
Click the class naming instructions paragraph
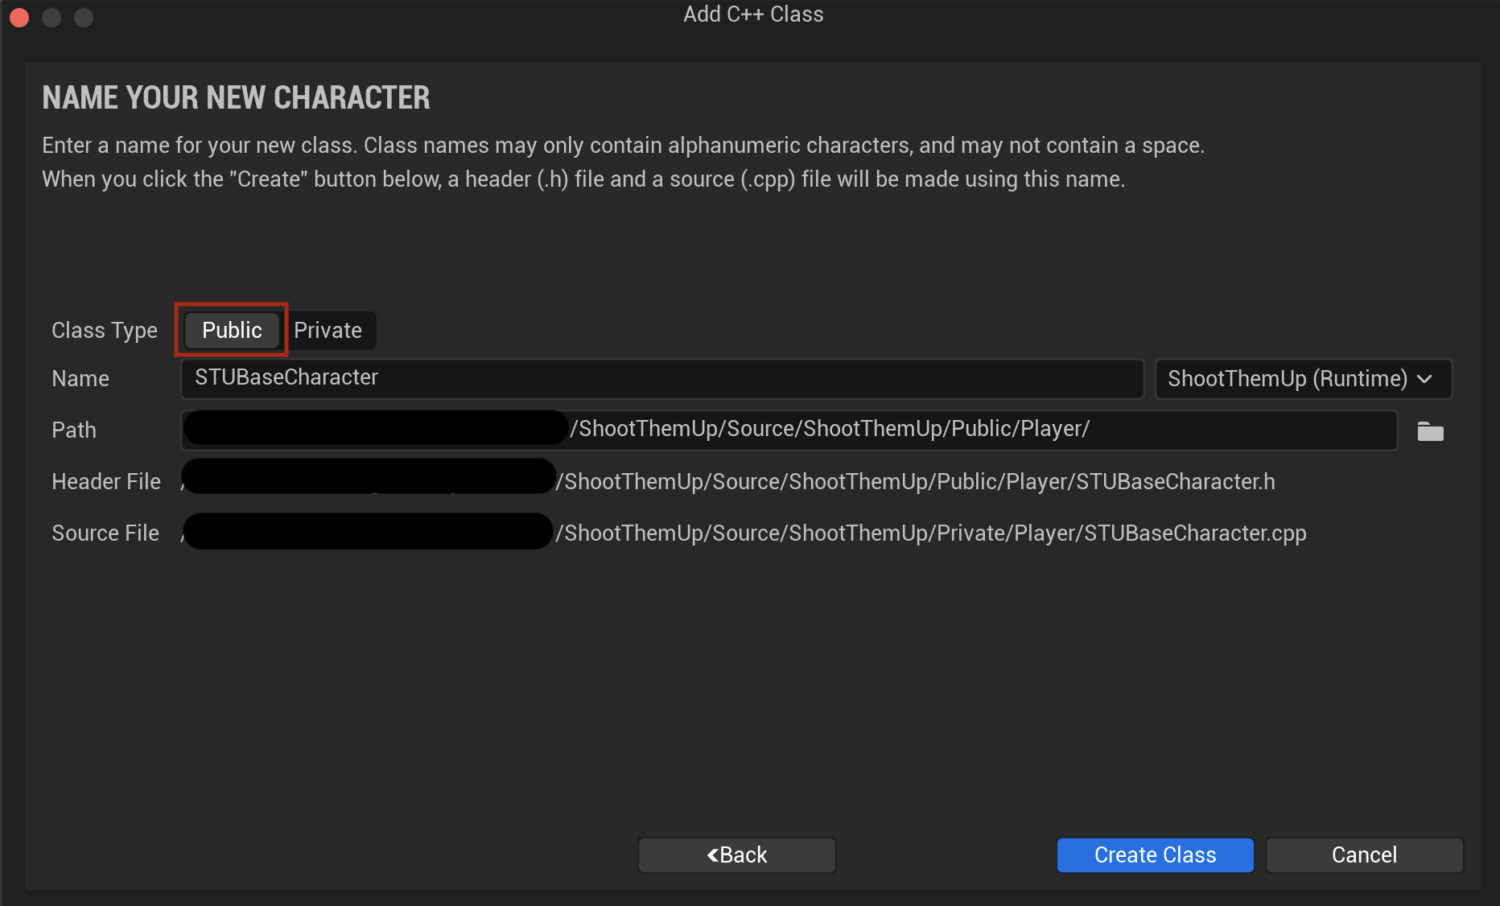click(623, 162)
